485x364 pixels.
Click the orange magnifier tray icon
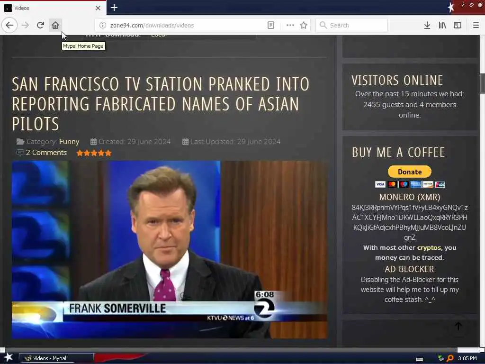pyautogui.click(x=450, y=358)
